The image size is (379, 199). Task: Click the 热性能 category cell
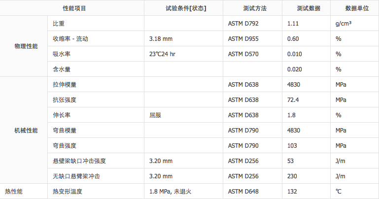[x=14, y=191]
